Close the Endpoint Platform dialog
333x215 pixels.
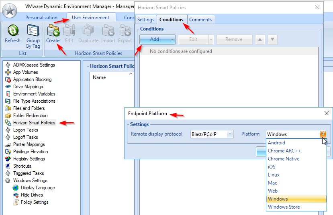coord(327,113)
